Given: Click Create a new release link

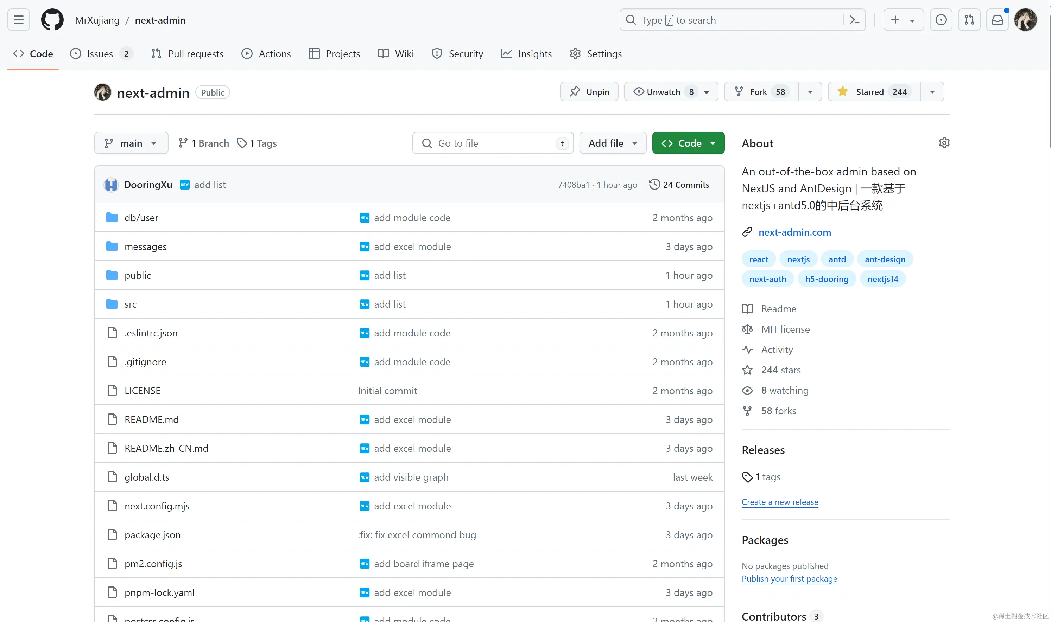Looking at the screenshot, I should pos(780,502).
